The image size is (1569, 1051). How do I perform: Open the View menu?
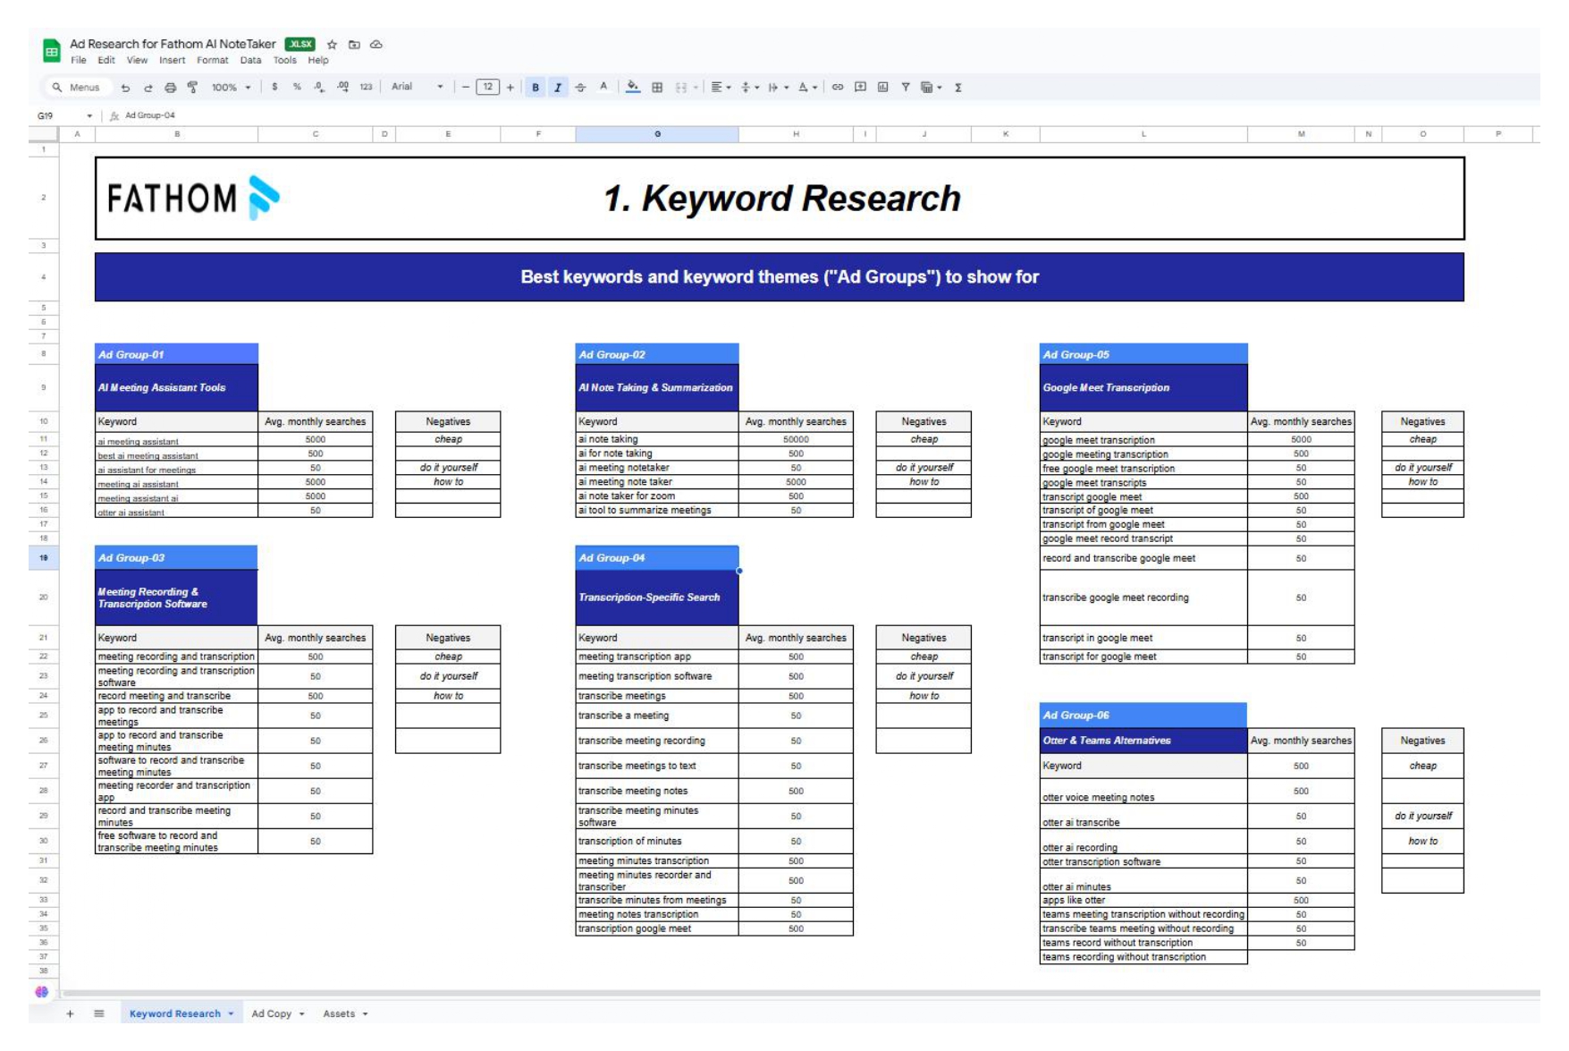click(137, 61)
